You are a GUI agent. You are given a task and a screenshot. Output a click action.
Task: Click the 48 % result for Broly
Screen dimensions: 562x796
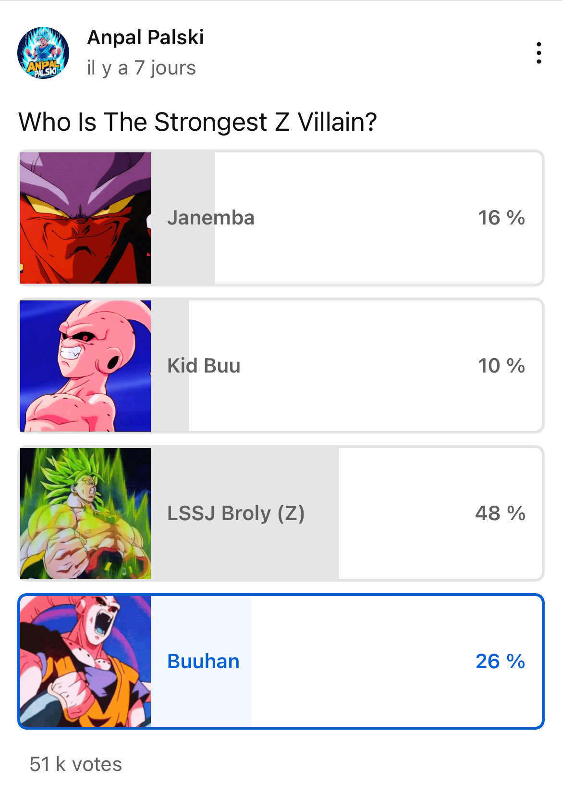tap(500, 513)
